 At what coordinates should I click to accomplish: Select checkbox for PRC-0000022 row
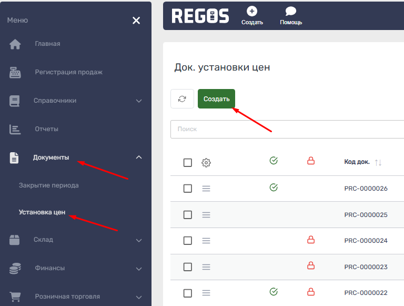tap(188, 293)
